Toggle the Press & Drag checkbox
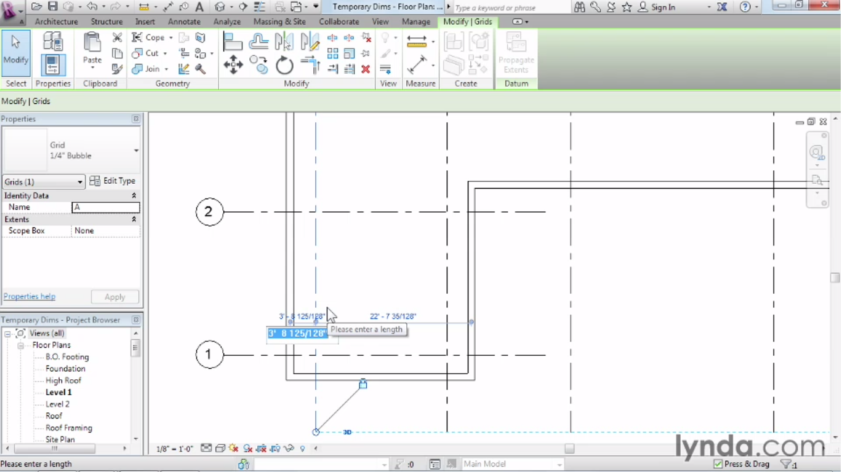Viewport: 858px width, 472px height. pos(718,464)
